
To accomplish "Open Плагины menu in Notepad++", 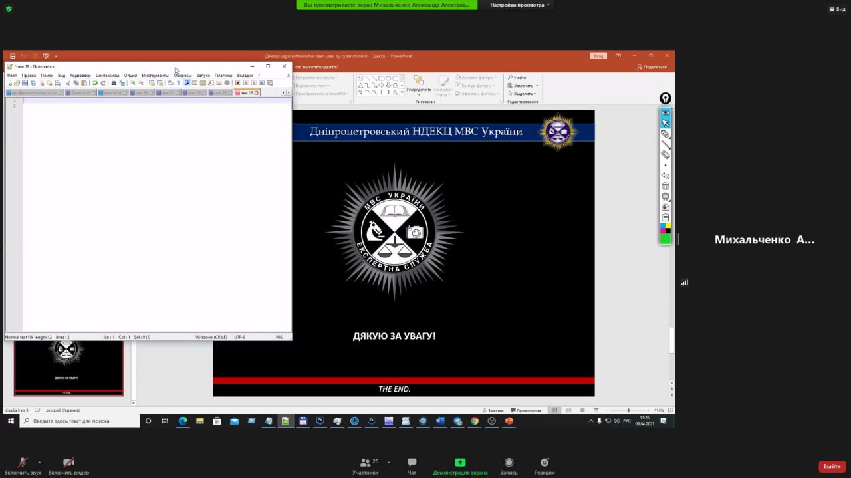I will tap(223, 76).
